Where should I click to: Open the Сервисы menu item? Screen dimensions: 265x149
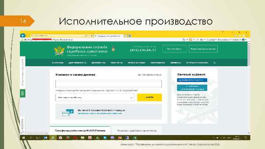(176, 63)
